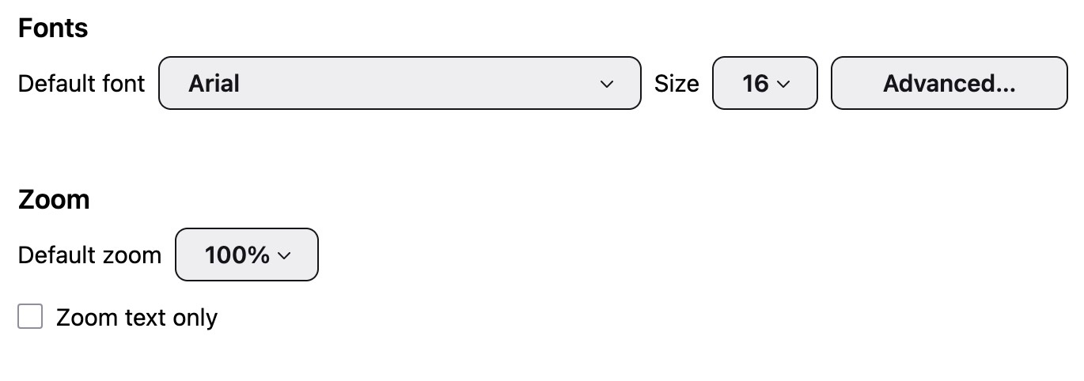Click the chevron in the Arial font dropdown
This screenshot has width=1084, height=381.
click(607, 84)
